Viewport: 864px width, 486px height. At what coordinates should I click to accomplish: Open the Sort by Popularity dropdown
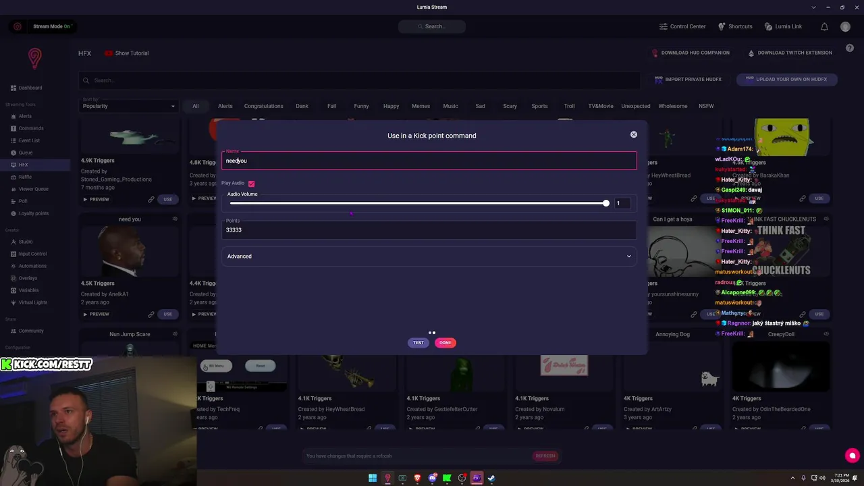(x=128, y=106)
